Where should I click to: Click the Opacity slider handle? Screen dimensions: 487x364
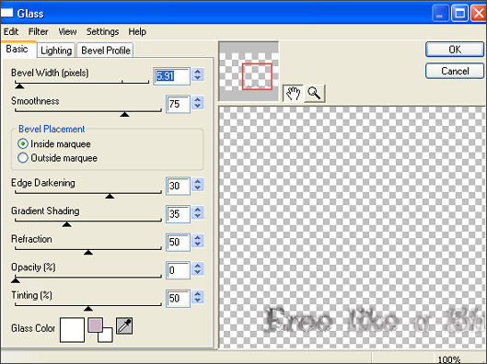pyautogui.click(x=16, y=280)
